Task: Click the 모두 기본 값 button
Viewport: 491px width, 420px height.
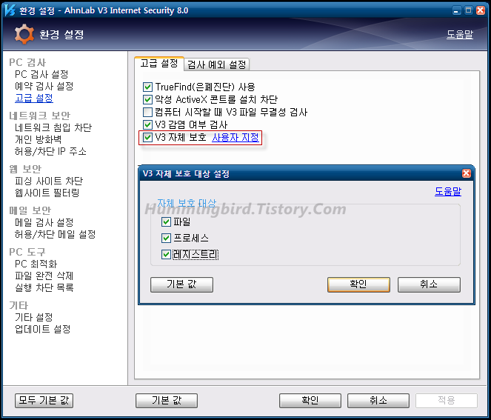Action: click(x=44, y=400)
